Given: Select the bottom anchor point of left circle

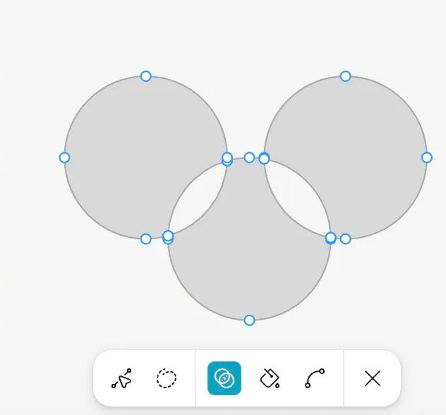Looking at the screenshot, I should click(146, 239).
